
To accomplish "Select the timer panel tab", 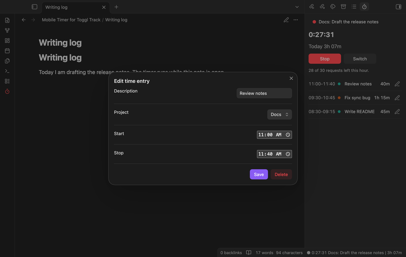I will coord(364,6).
